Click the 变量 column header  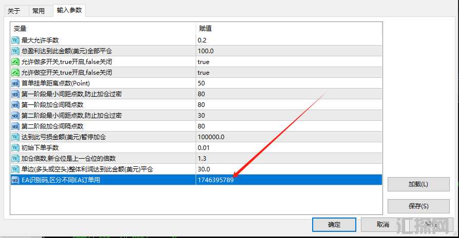point(103,28)
